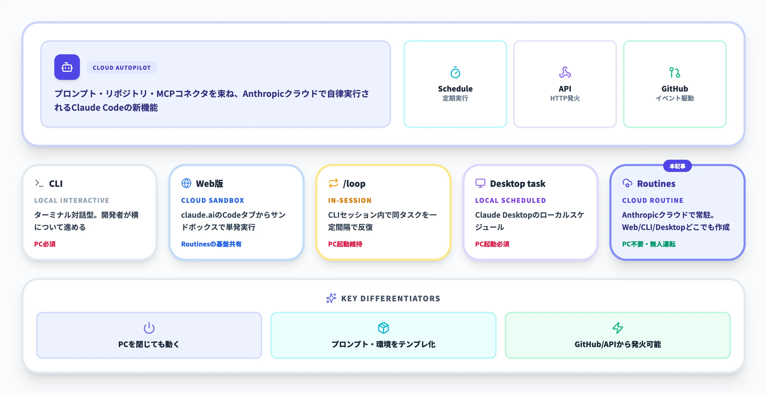Click the ターミナル対話型 description in CLI card
Screen dimensions: 767x395
click(86, 221)
